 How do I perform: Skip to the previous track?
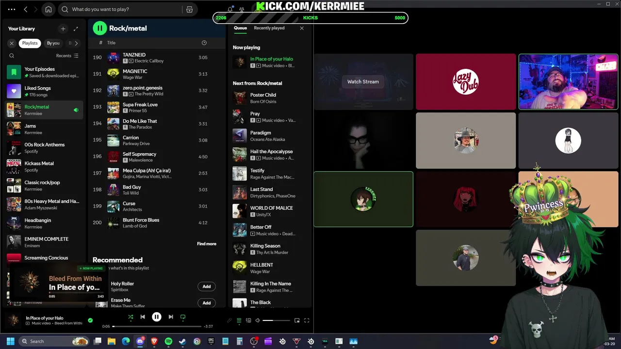coord(143,317)
